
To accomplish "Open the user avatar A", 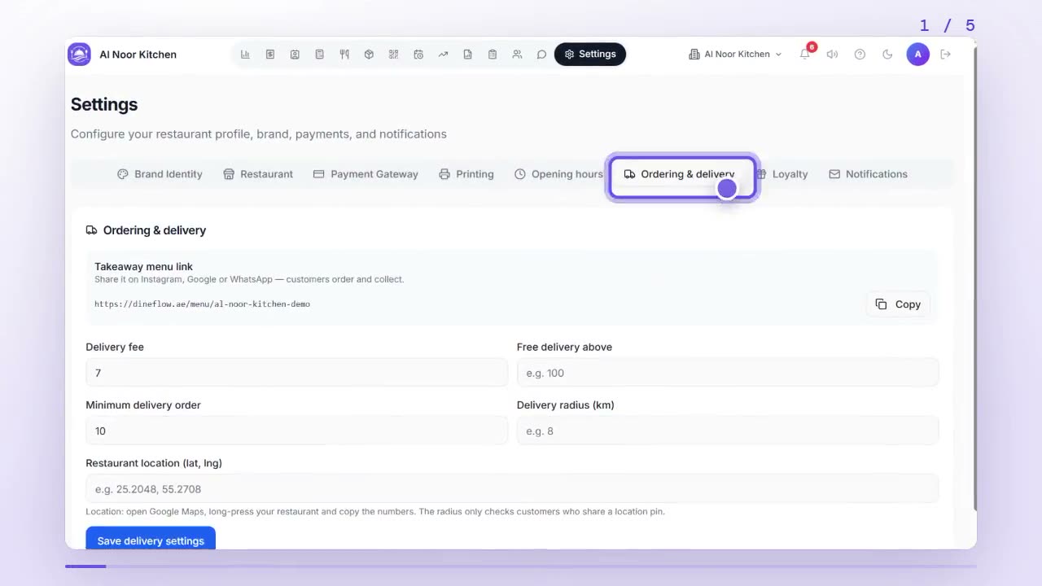I will coord(917,55).
